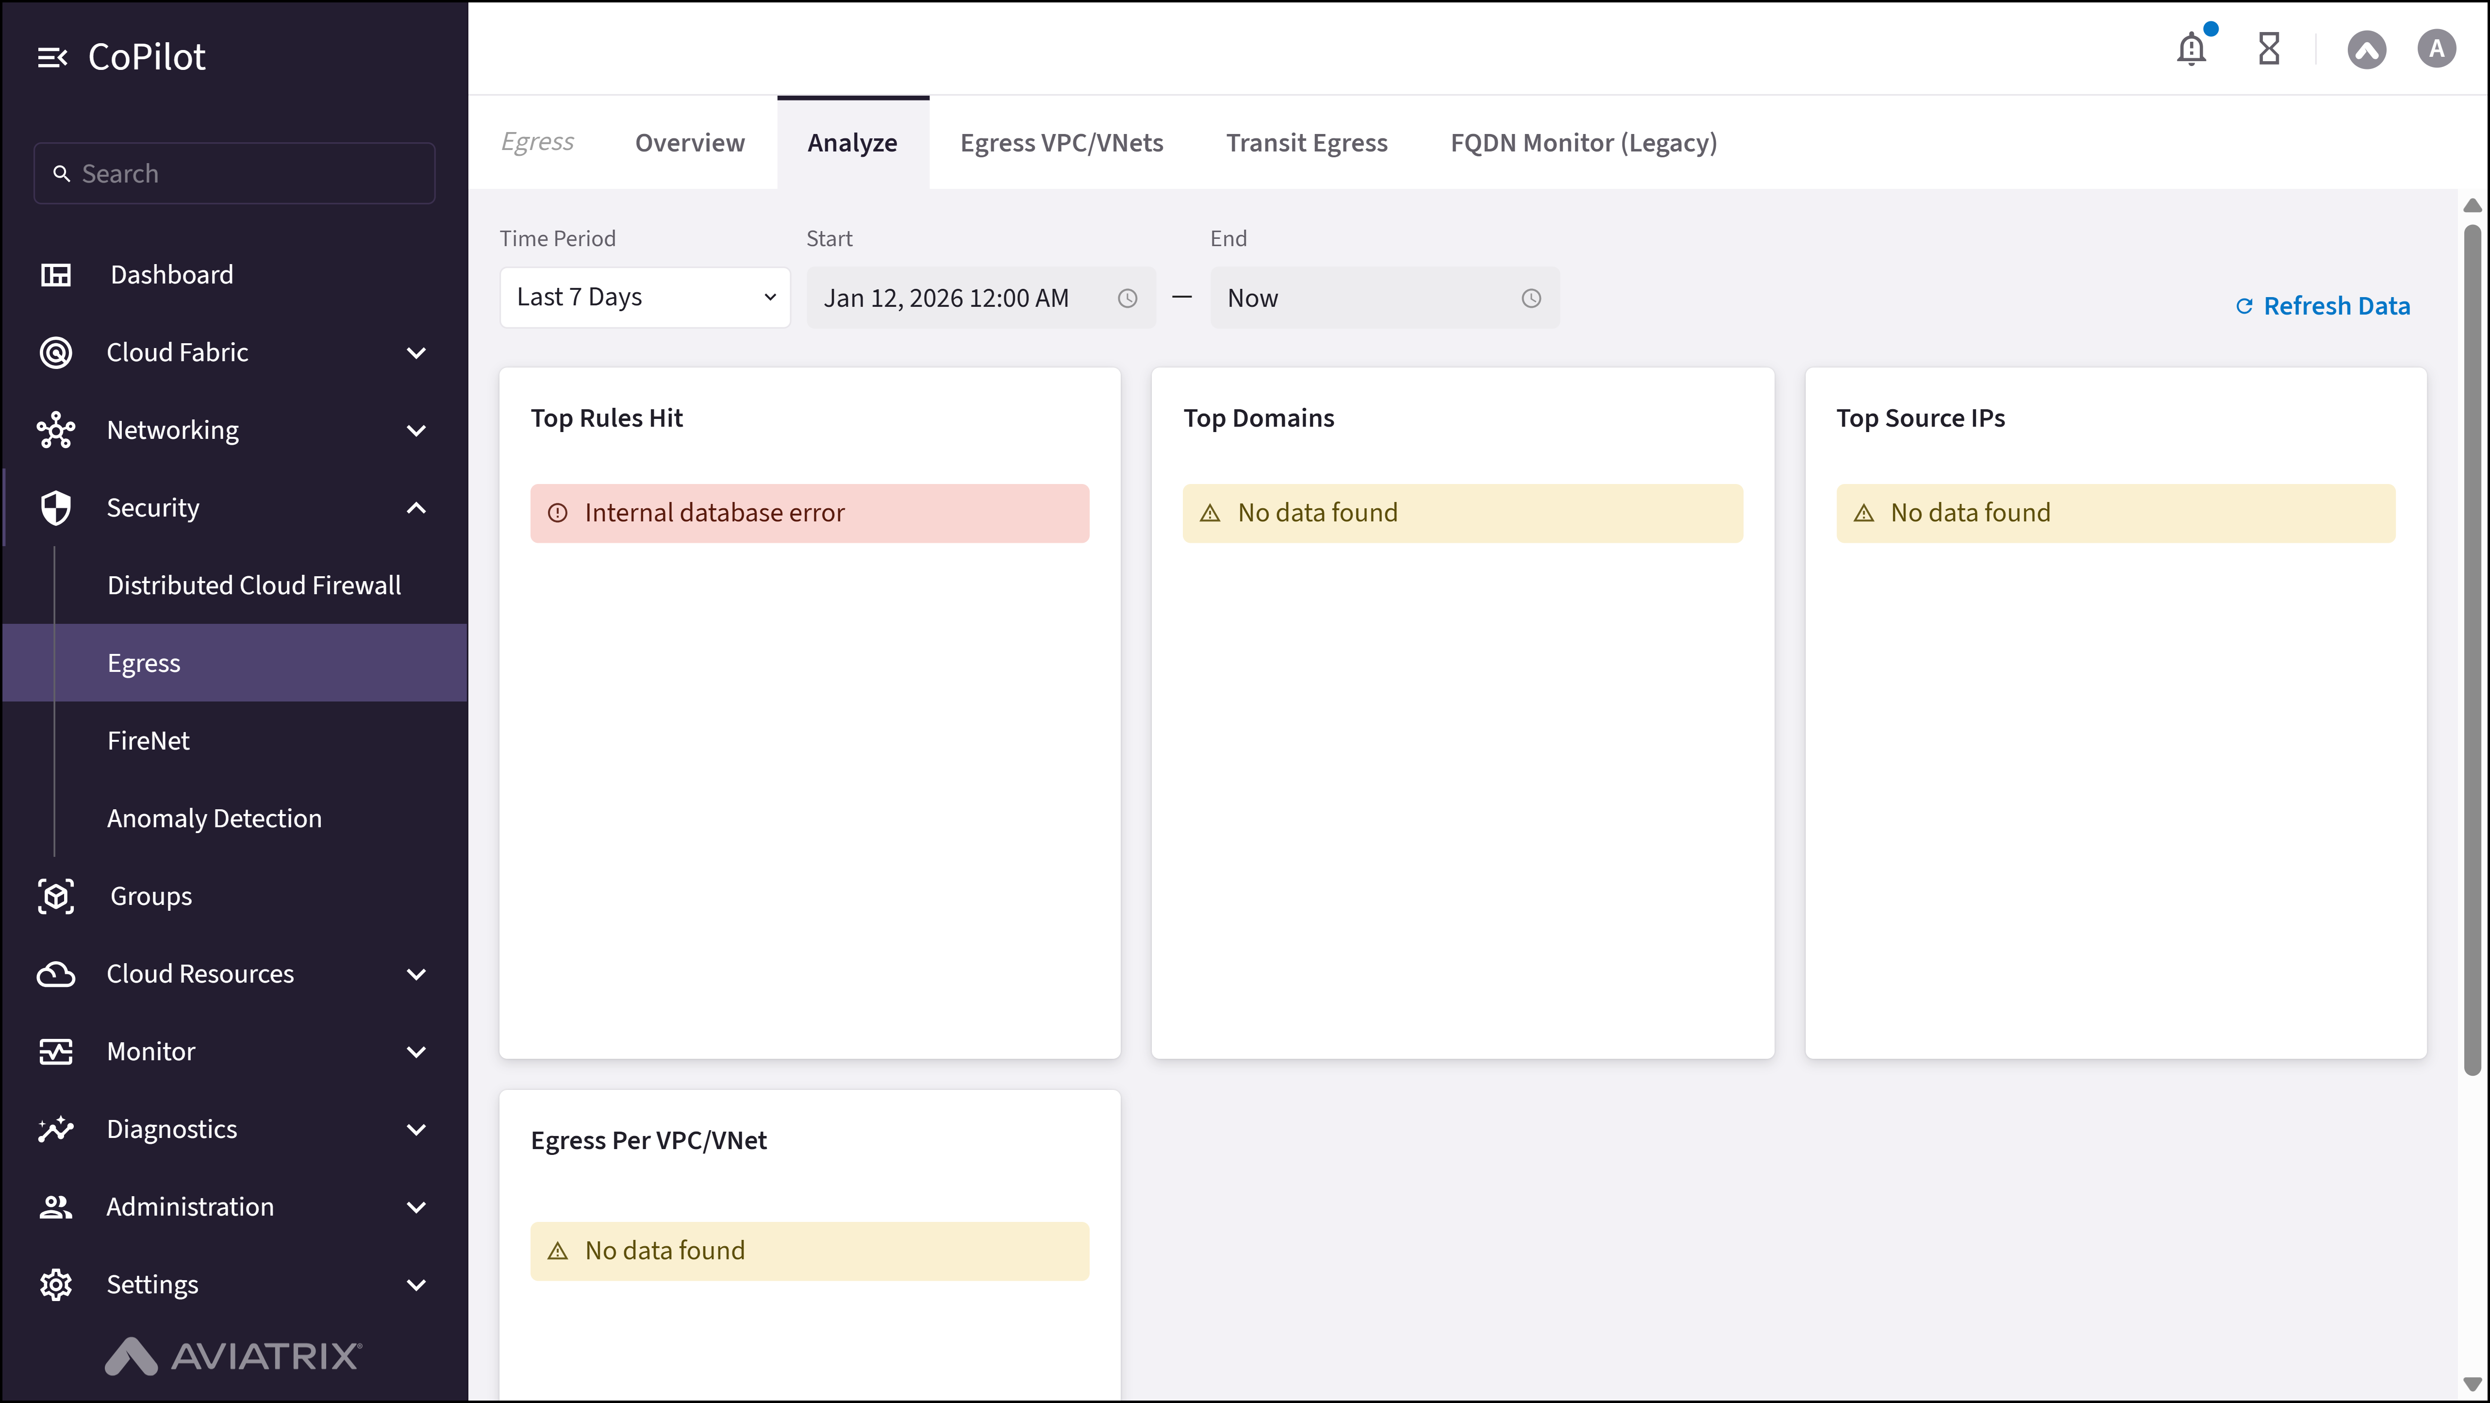2490x1403 pixels.
Task: Open the hourglass tasks icon
Action: tap(2269, 49)
